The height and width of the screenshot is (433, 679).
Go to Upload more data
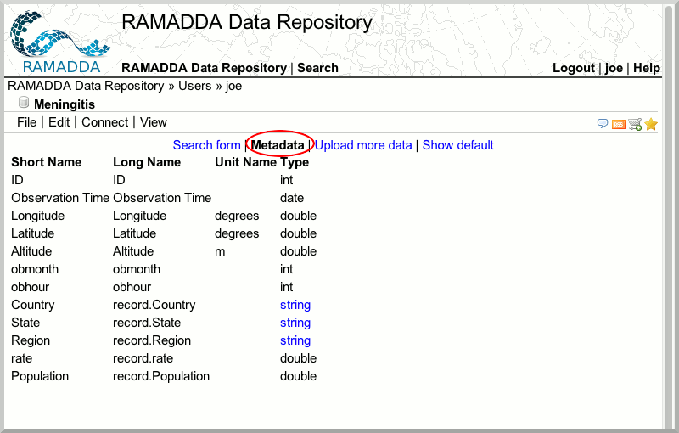363,145
